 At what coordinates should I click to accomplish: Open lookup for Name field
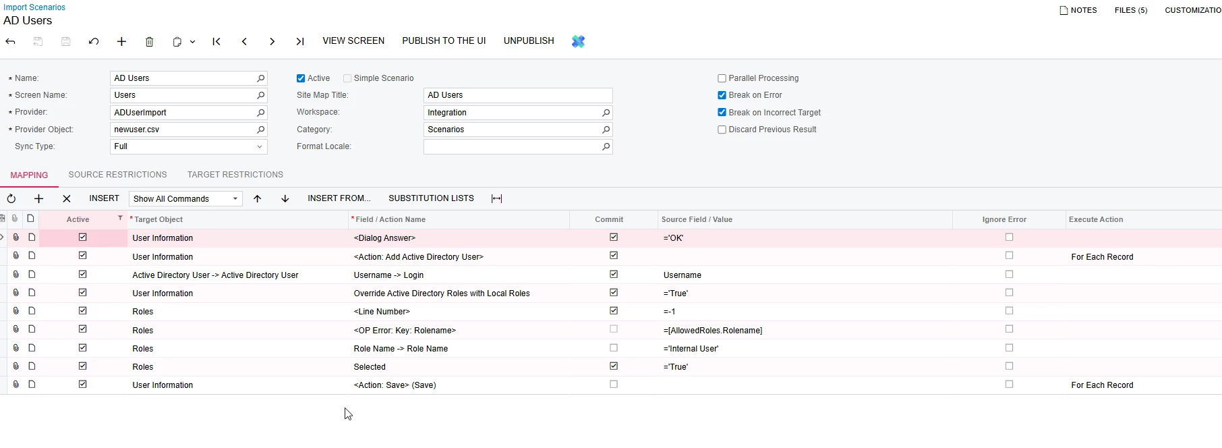[x=260, y=78]
